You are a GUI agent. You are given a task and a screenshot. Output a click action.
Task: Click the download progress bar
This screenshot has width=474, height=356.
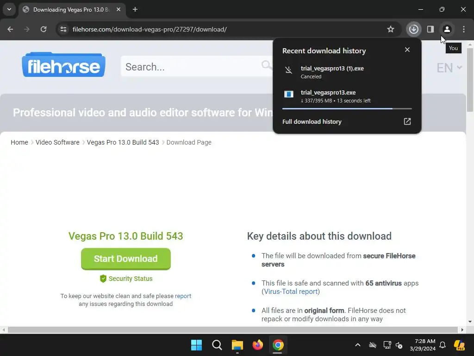click(x=347, y=108)
